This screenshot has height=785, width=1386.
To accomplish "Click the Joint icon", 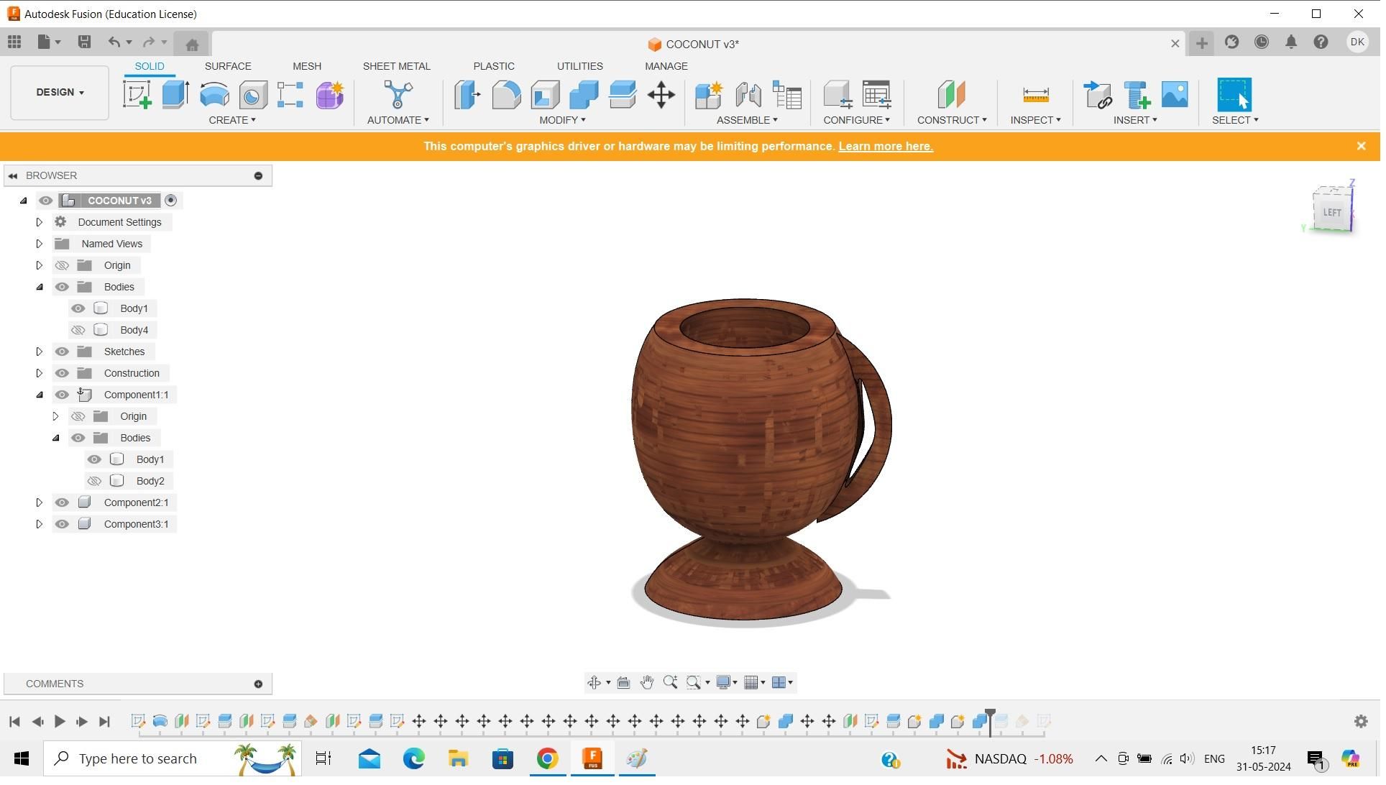I will tap(748, 95).
